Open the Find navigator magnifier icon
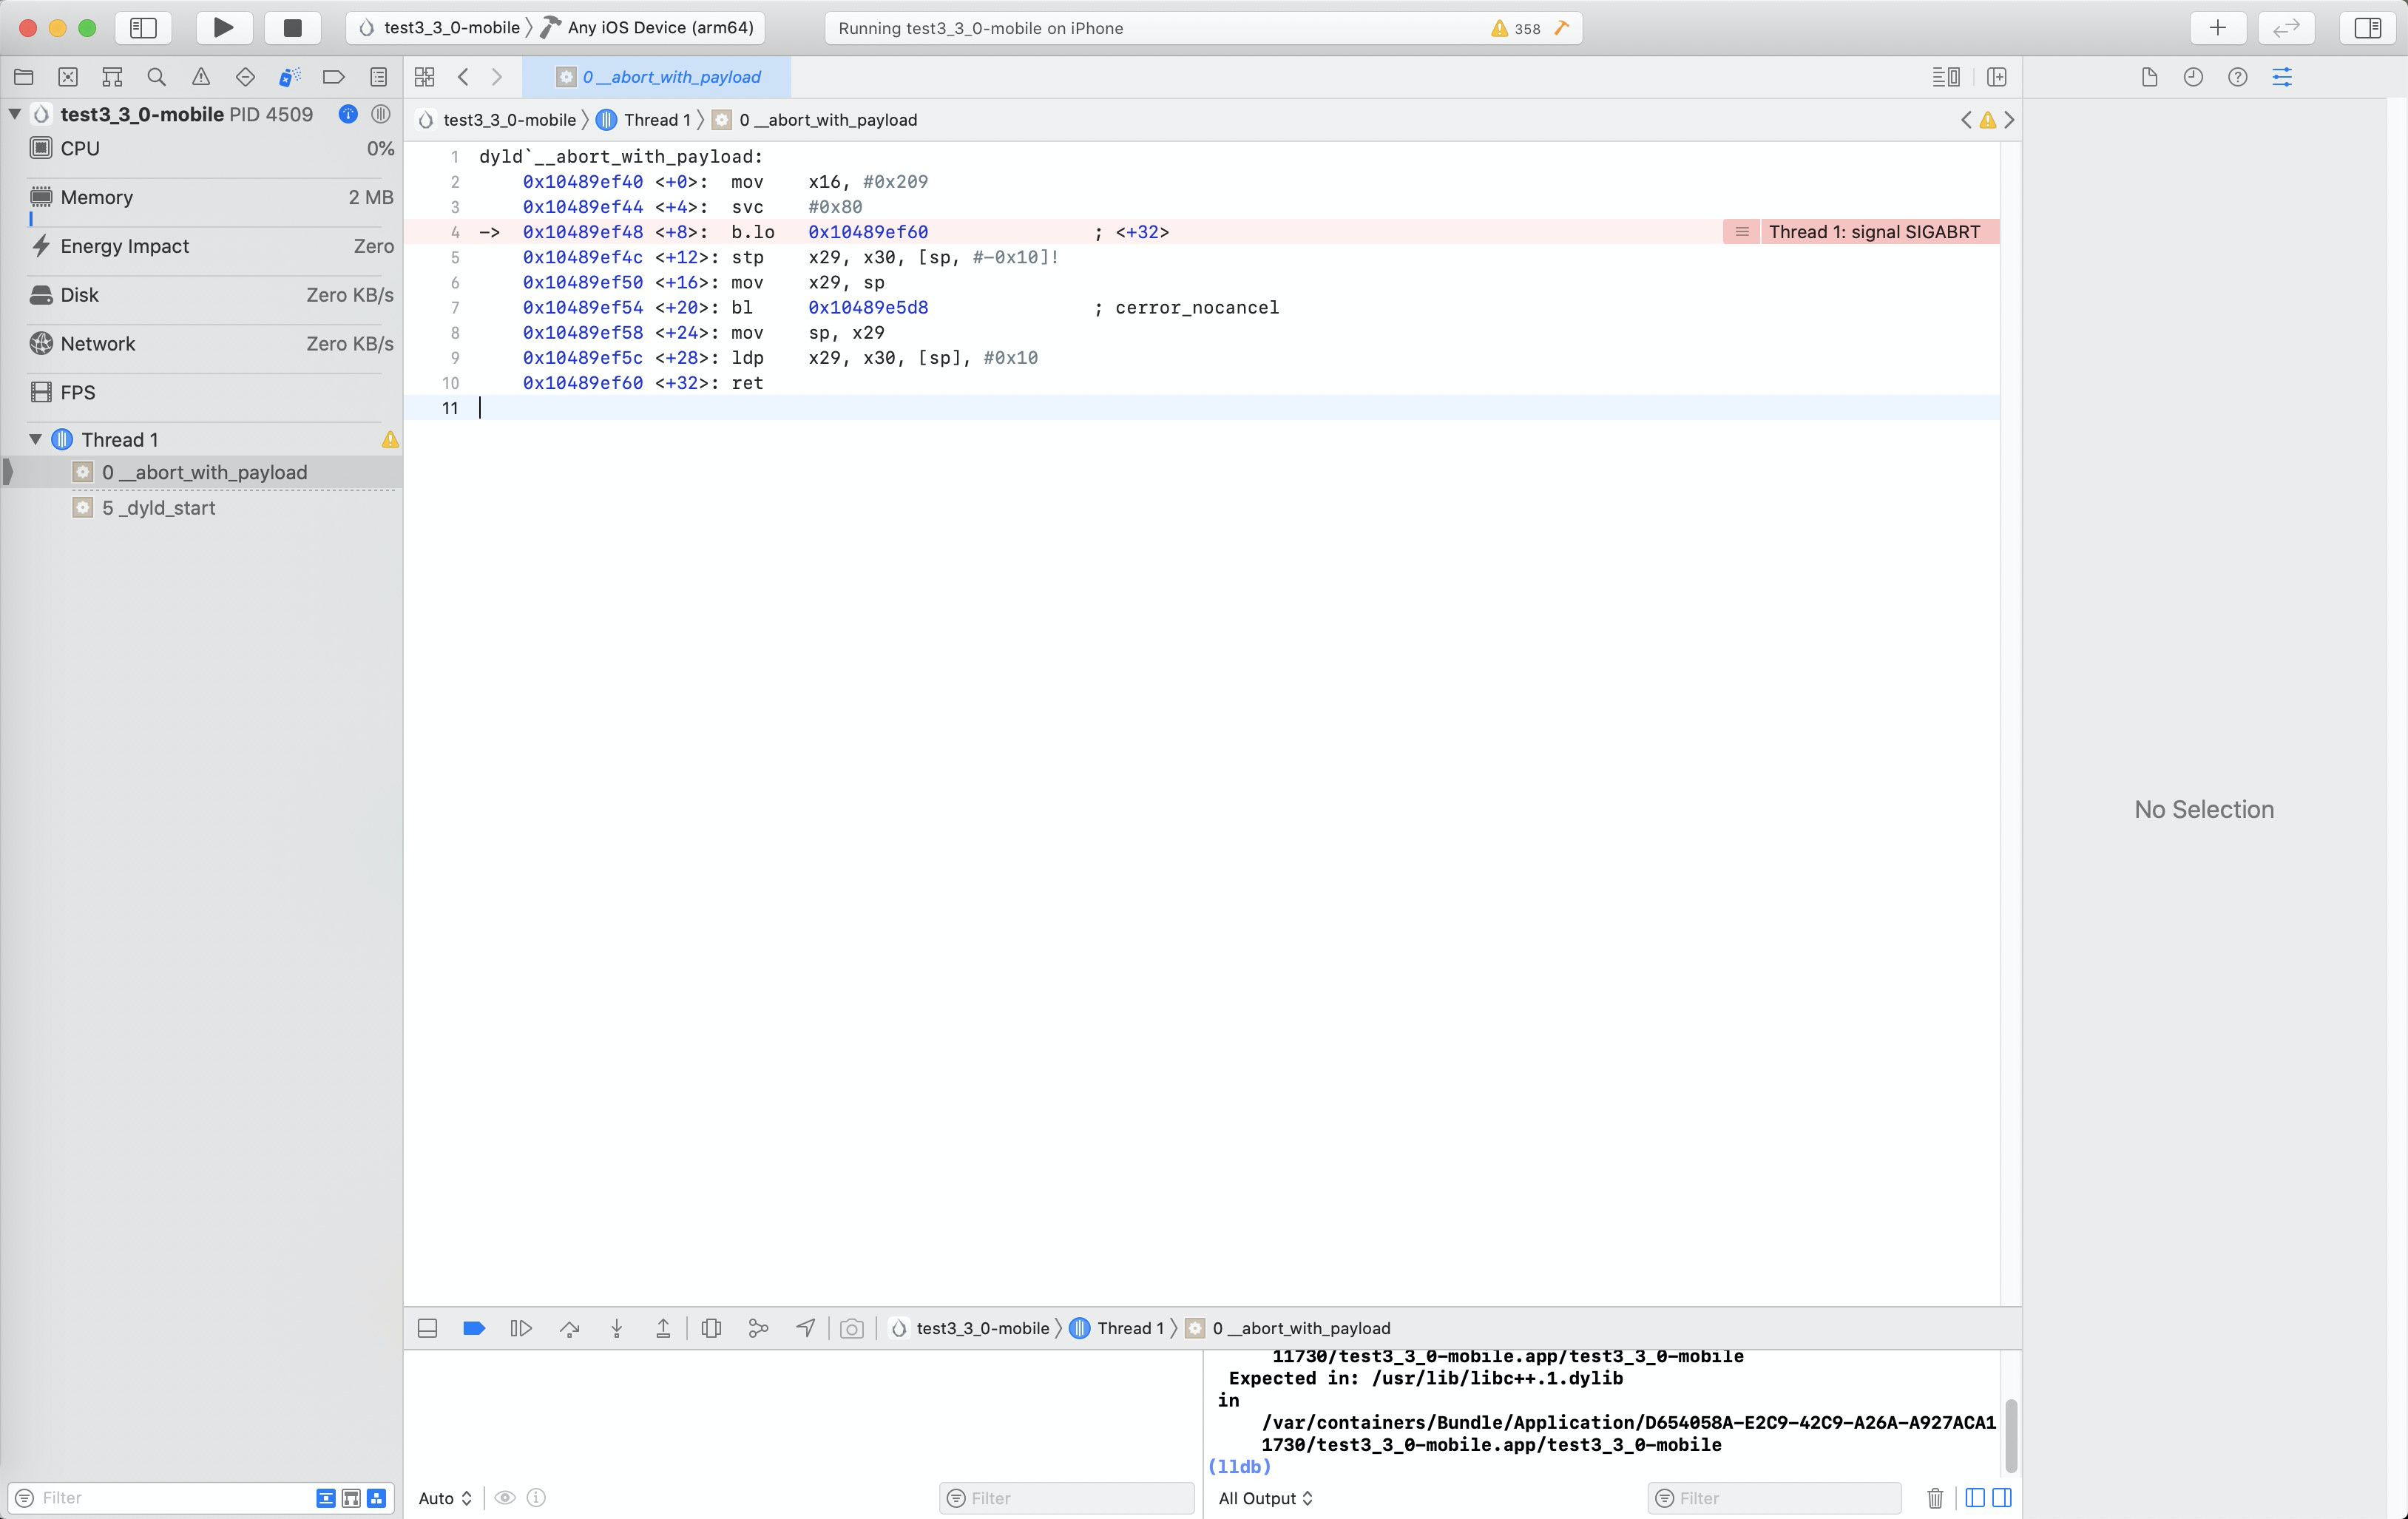The height and width of the screenshot is (1519, 2408). tap(156, 77)
